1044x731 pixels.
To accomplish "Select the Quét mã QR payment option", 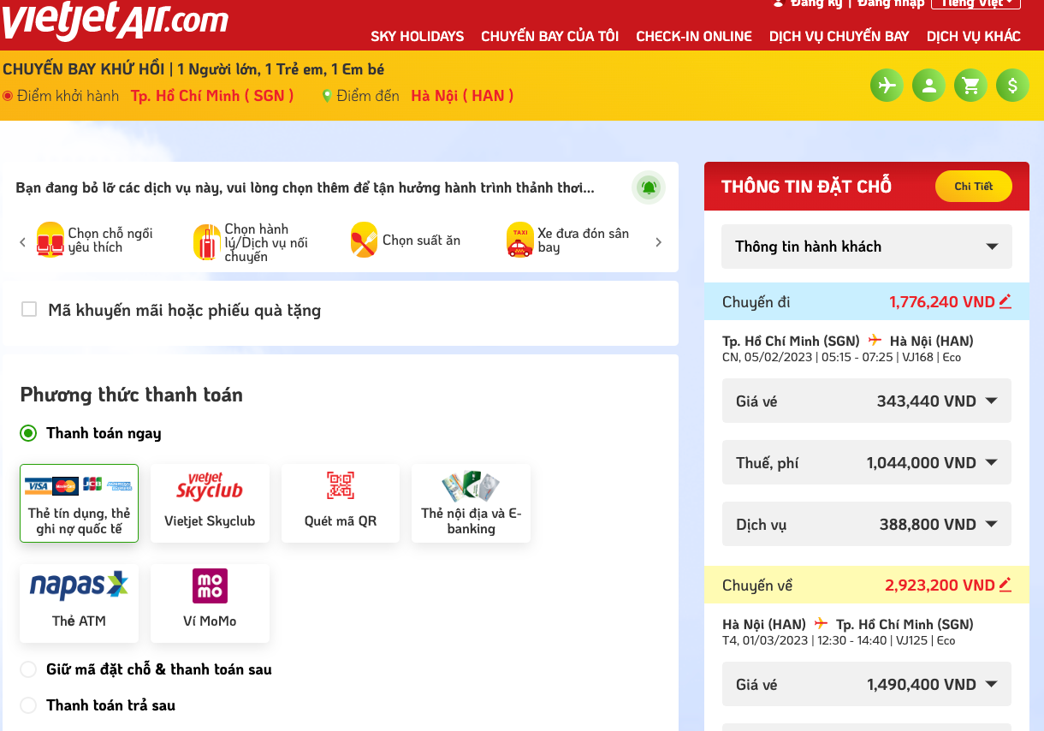I will (341, 503).
